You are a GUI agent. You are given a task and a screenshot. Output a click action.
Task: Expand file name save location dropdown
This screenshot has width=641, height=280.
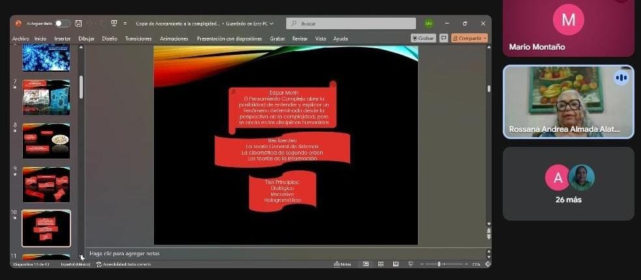pyautogui.click(x=271, y=23)
